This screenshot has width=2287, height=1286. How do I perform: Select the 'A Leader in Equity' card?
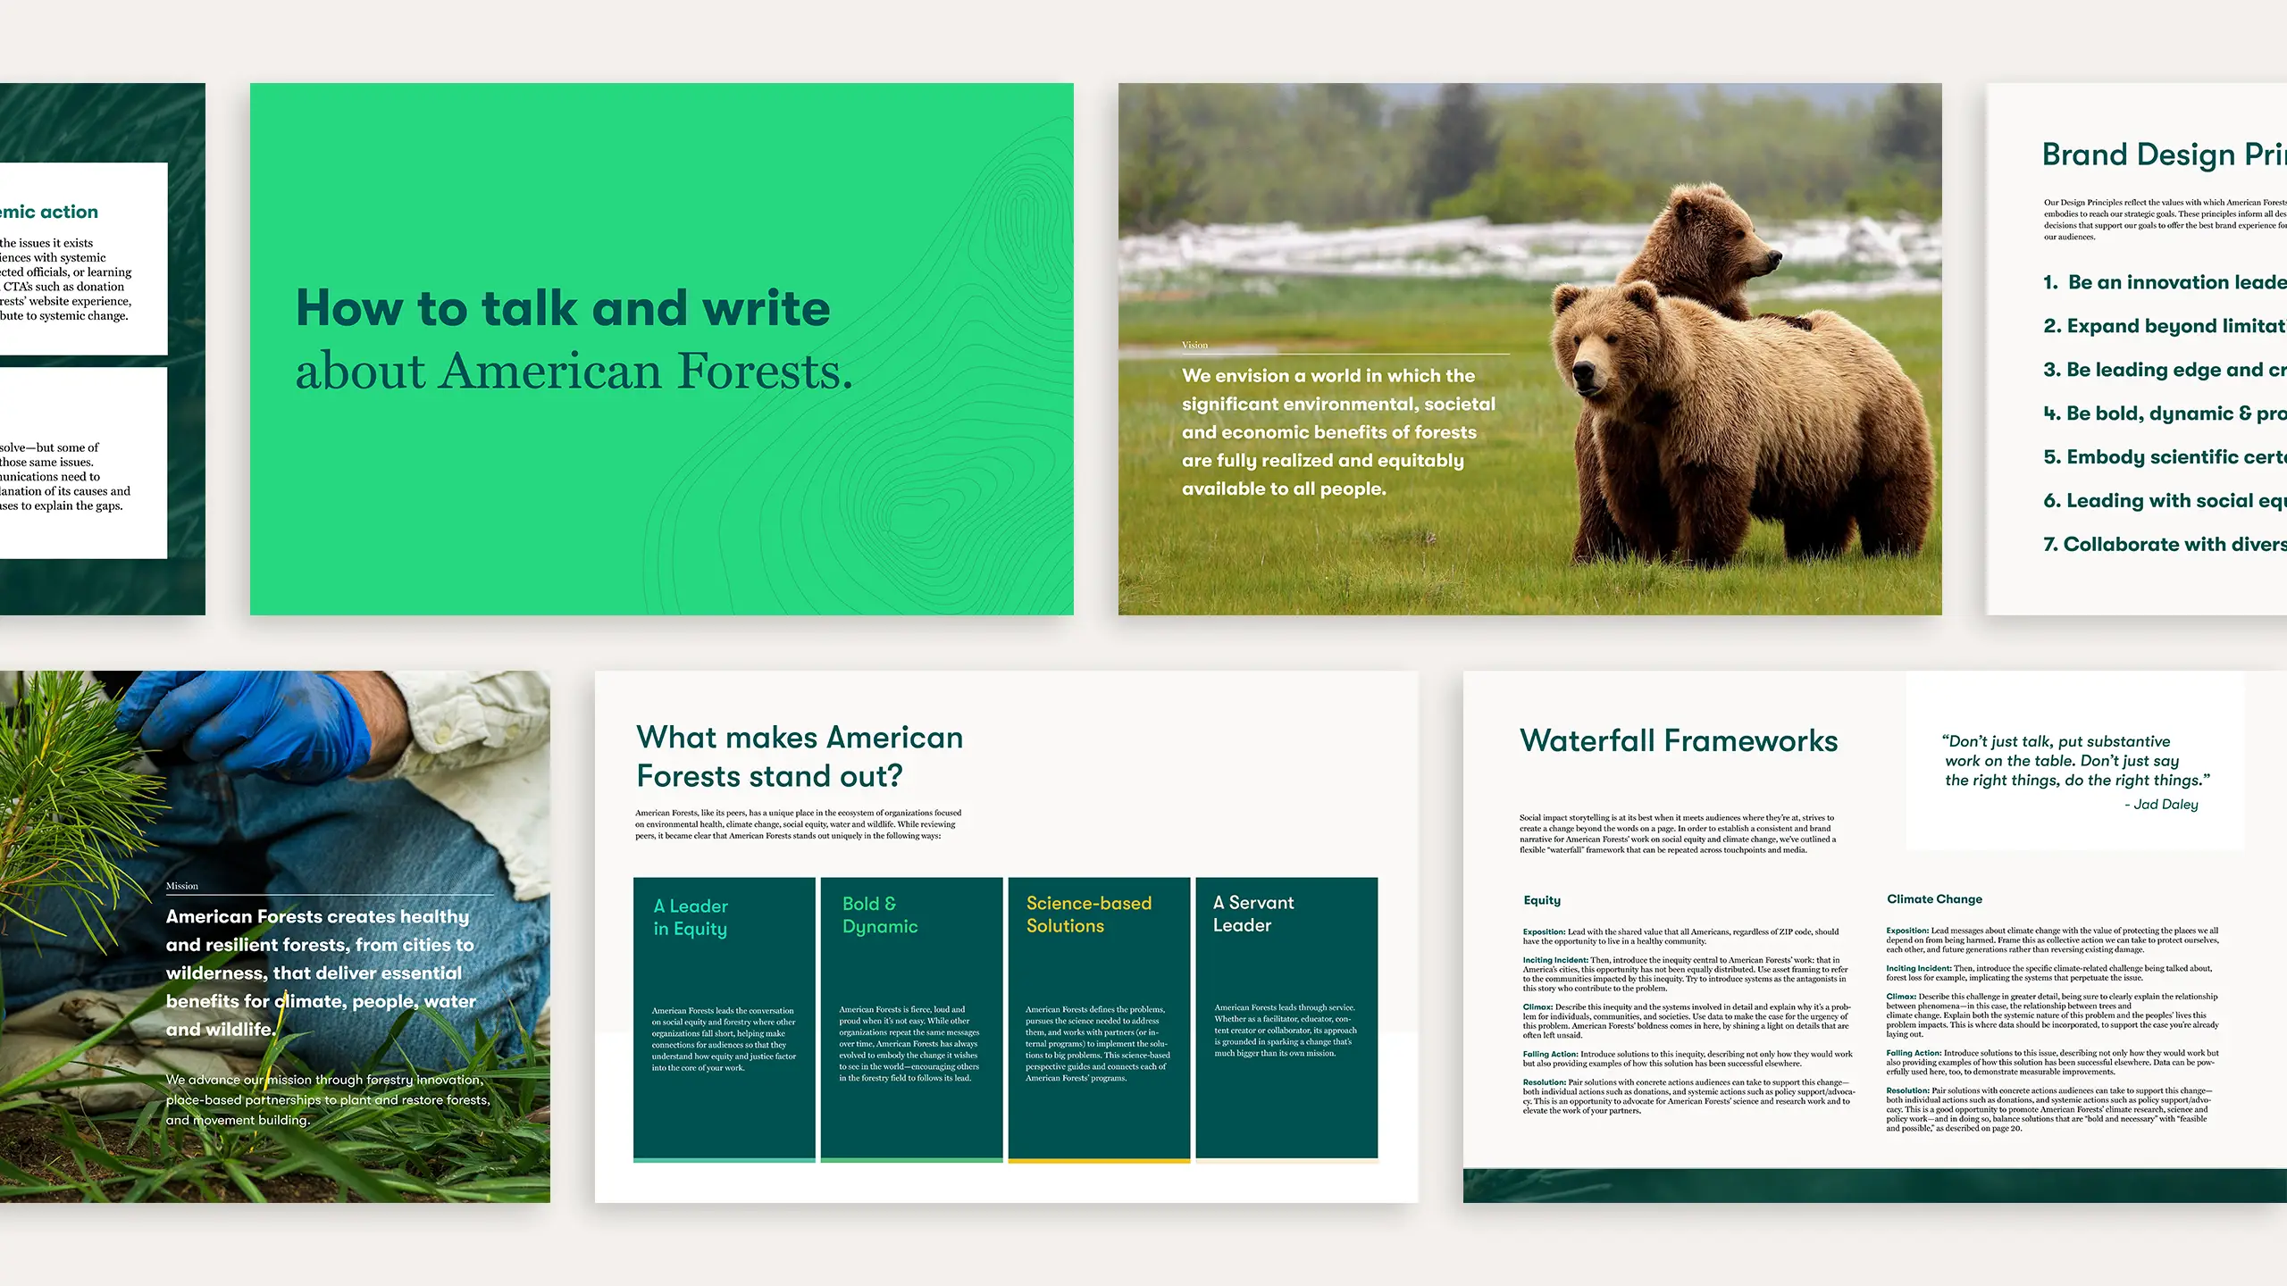[x=725, y=1019]
